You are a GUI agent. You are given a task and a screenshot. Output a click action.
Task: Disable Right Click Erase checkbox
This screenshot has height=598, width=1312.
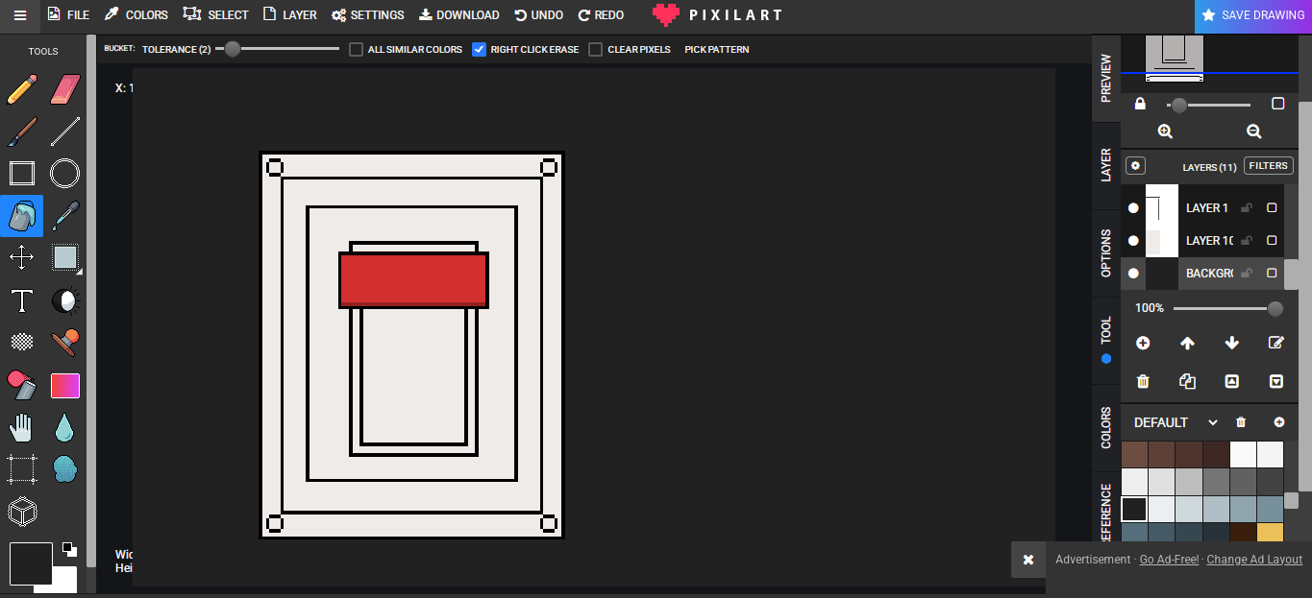[x=480, y=49]
